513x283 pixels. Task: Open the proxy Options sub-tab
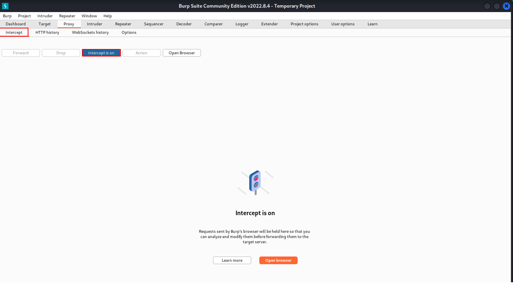[129, 33]
